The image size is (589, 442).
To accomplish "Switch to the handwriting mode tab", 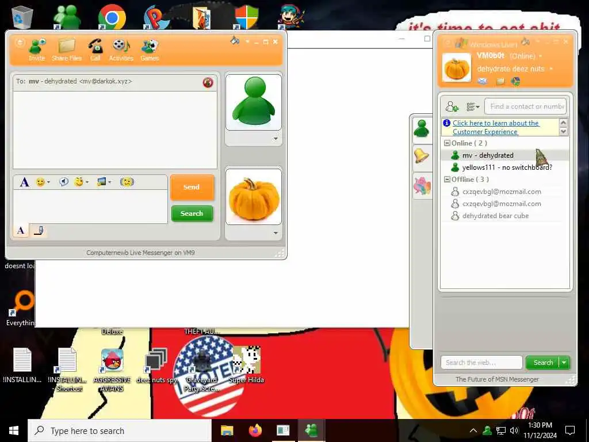I will [39, 230].
